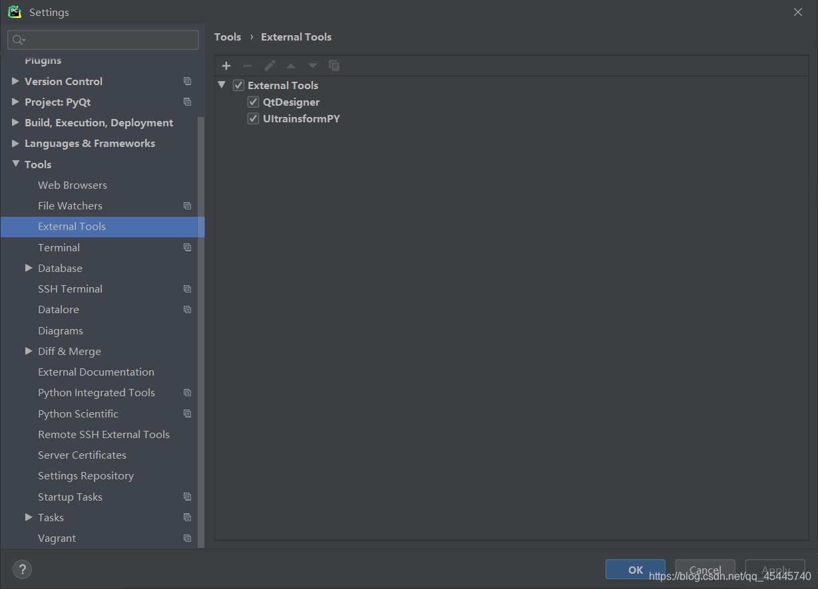Expand Languages & Frameworks arrow

coord(15,143)
